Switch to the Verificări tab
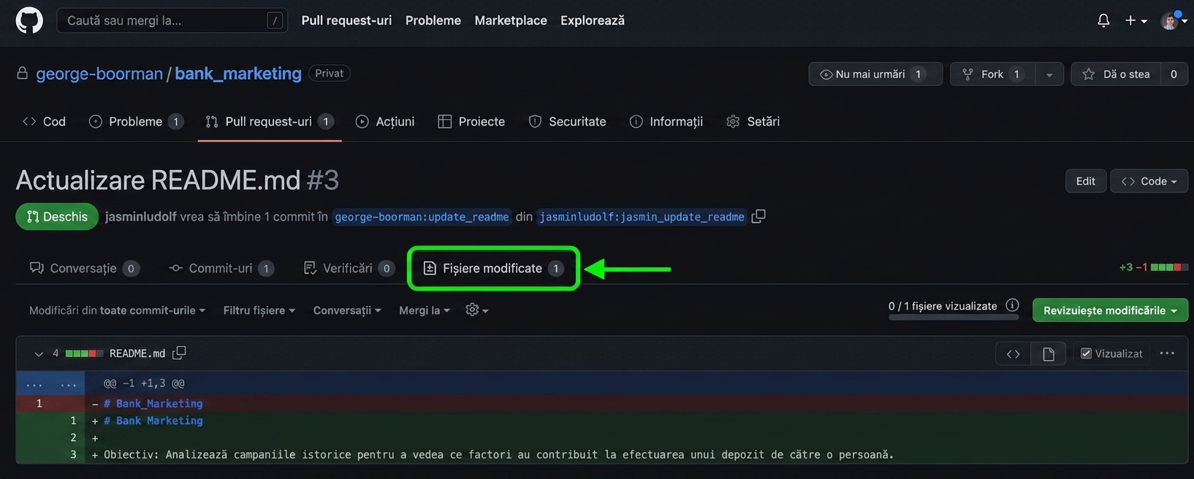Viewport: 1194px width, 479px height. click(349, 268)
